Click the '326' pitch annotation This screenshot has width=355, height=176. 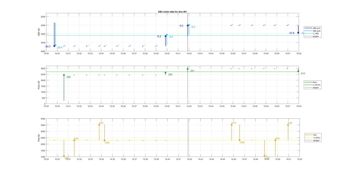(170, 75)
